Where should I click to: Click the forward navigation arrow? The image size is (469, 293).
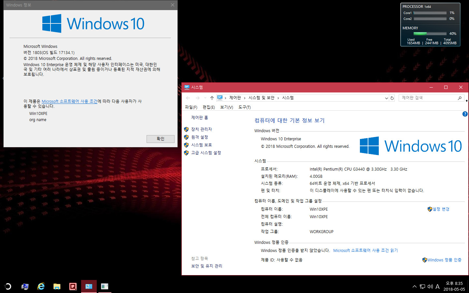click(197, 98)
